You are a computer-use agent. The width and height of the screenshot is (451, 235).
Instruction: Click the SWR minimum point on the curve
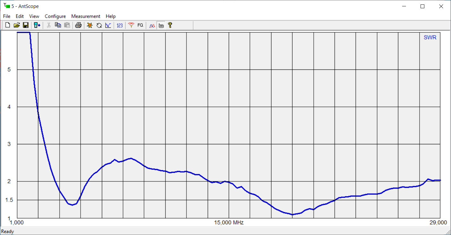[x=292, y=215]
